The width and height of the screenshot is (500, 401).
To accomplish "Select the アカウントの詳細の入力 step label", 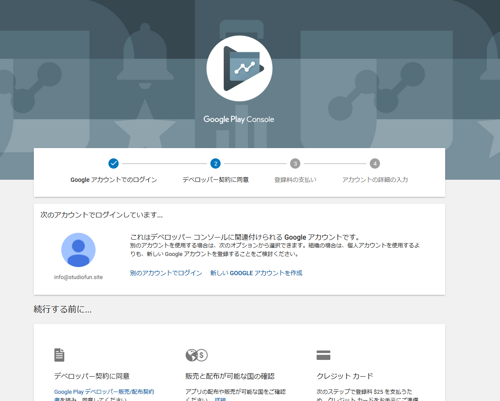I will pyautogui.click(x=375, y=180).
